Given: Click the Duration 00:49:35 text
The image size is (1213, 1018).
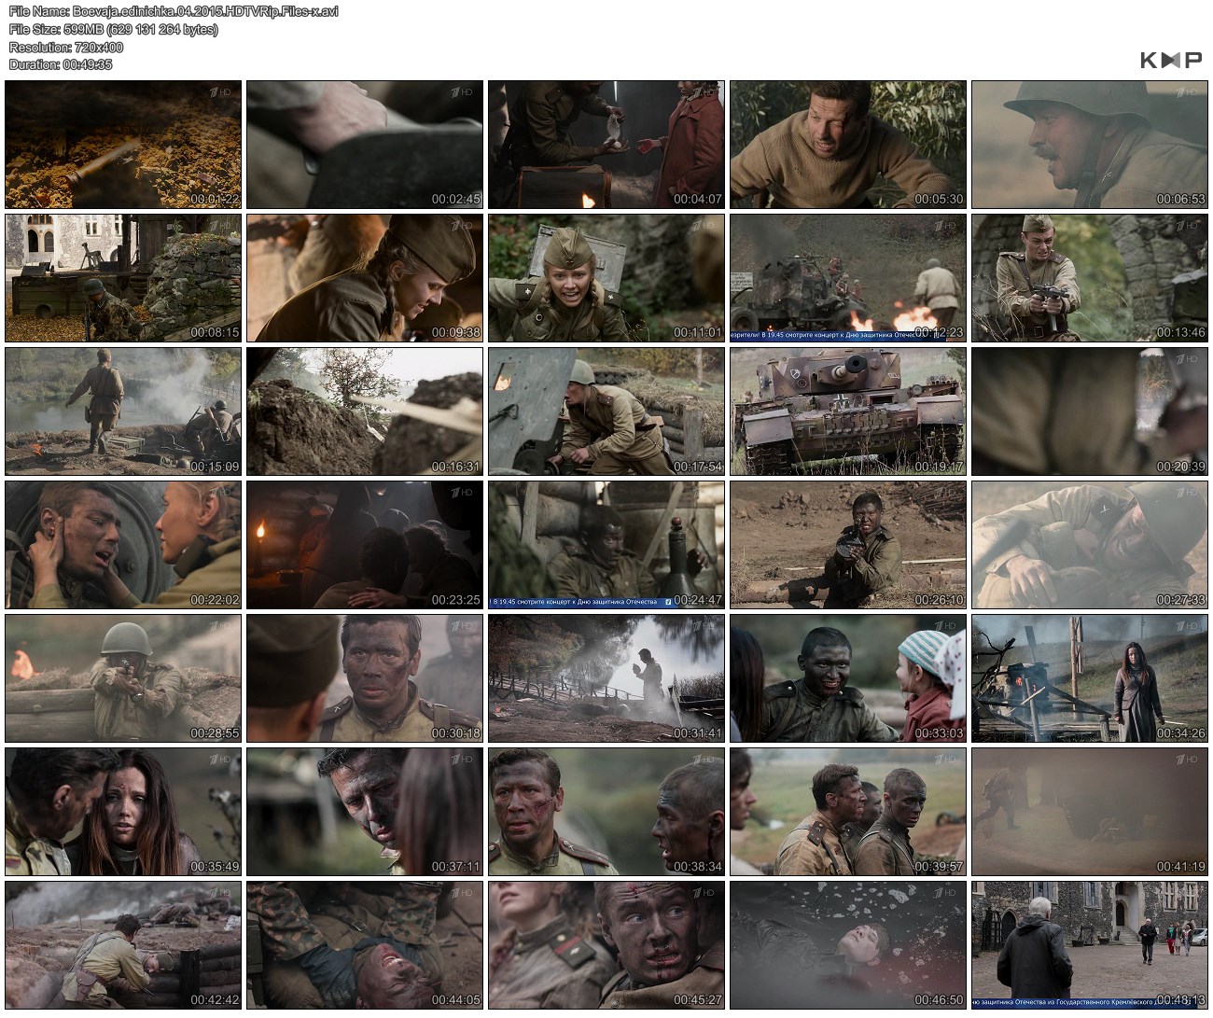Looking at the screenshot, I should 61,64.
